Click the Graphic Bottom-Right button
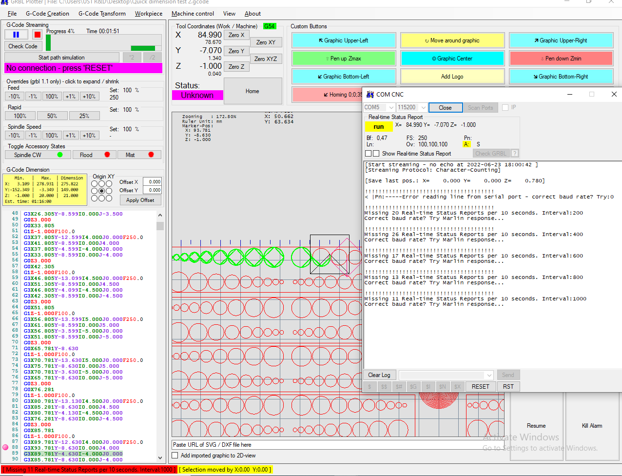This screenshot has width=622, height=476. pyautogui.click(x=561, y=77)
